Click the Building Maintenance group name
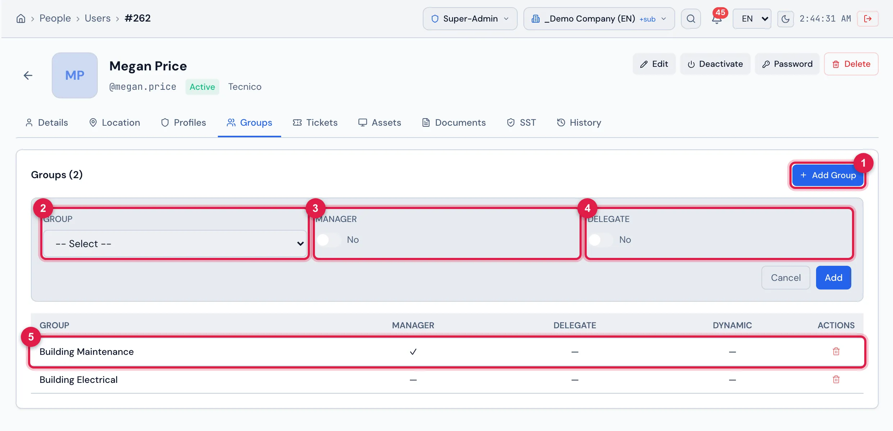The height and width of the screenshot is (431, 893). click(87, 352)
